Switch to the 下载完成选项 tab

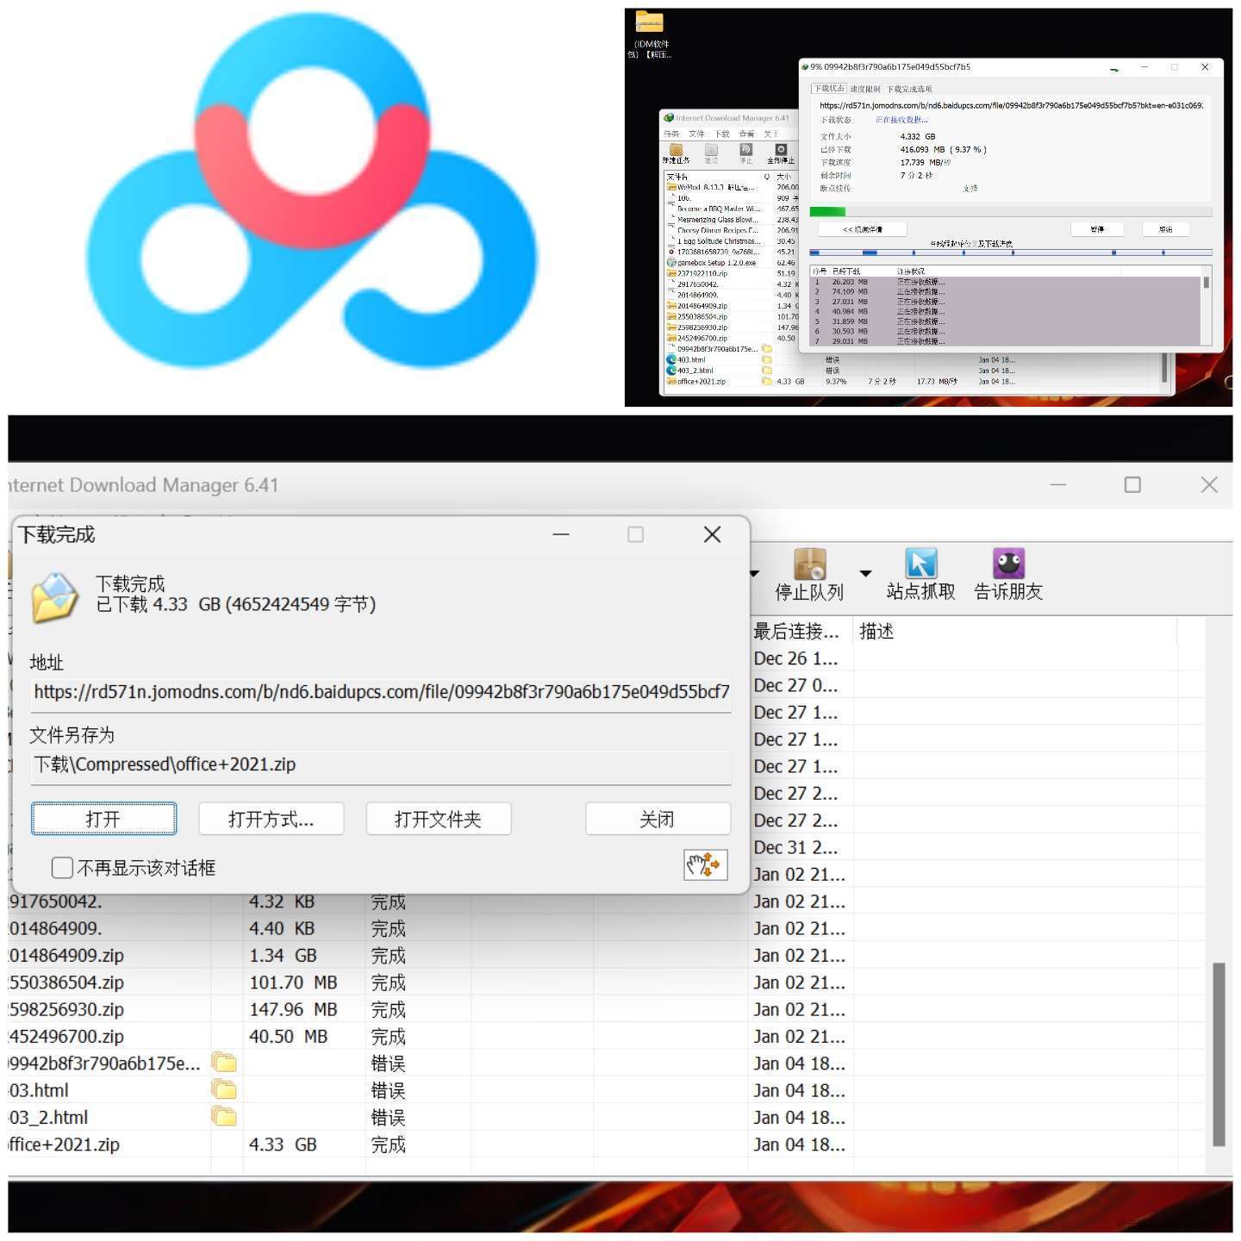pyautogui.click(x=909, y=89)
